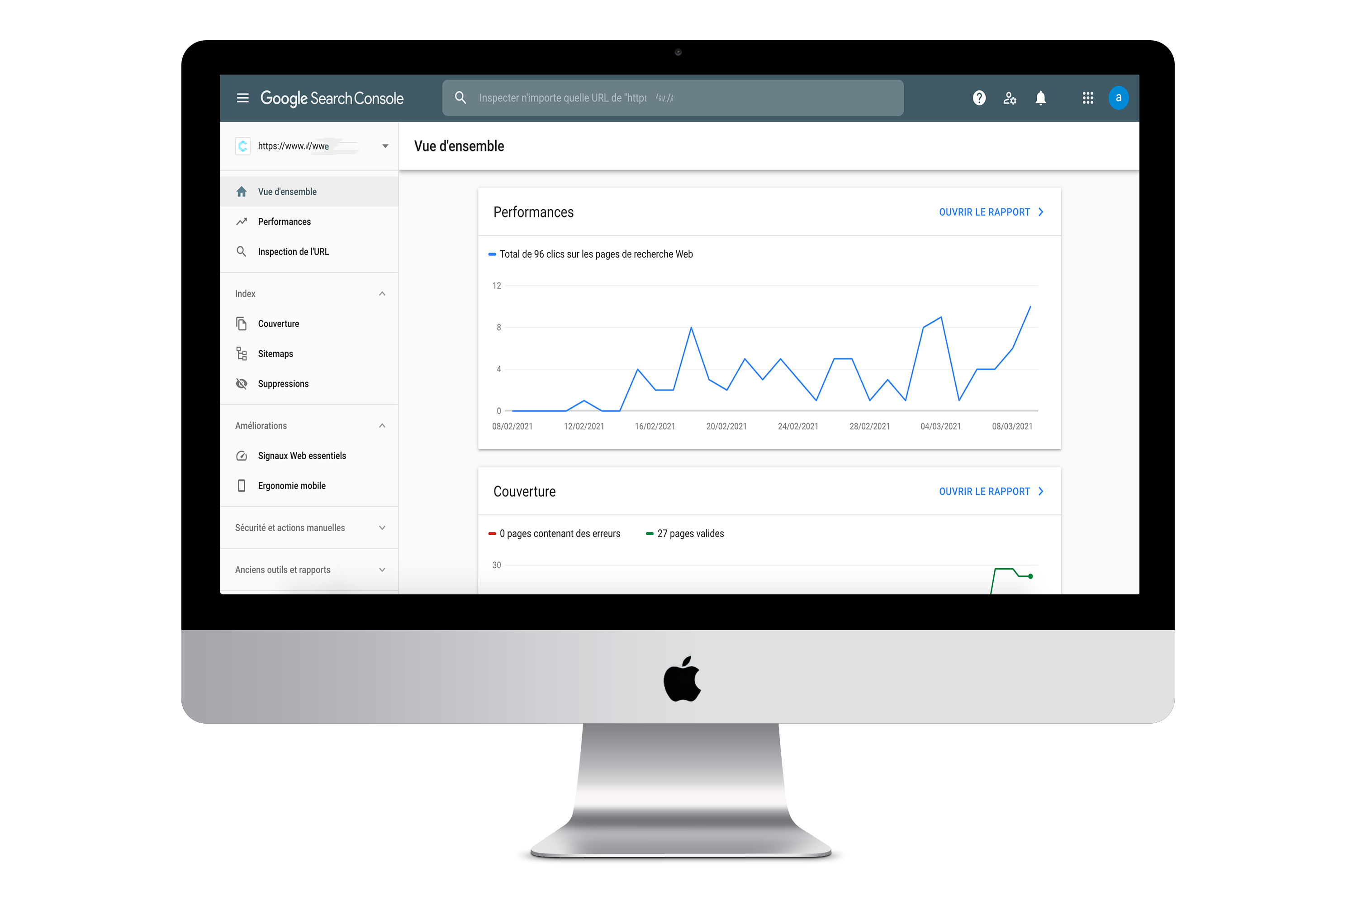Click the Ergonomie mobile icon
This screenshot has height=904, width=1357.
pos(242,485)
